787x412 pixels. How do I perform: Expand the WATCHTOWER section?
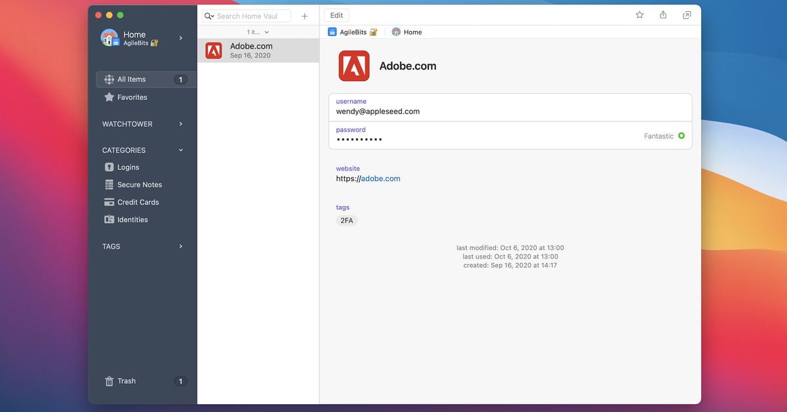pos(181,124)
